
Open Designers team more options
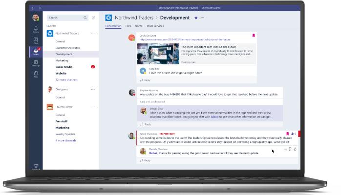point(93,89)
